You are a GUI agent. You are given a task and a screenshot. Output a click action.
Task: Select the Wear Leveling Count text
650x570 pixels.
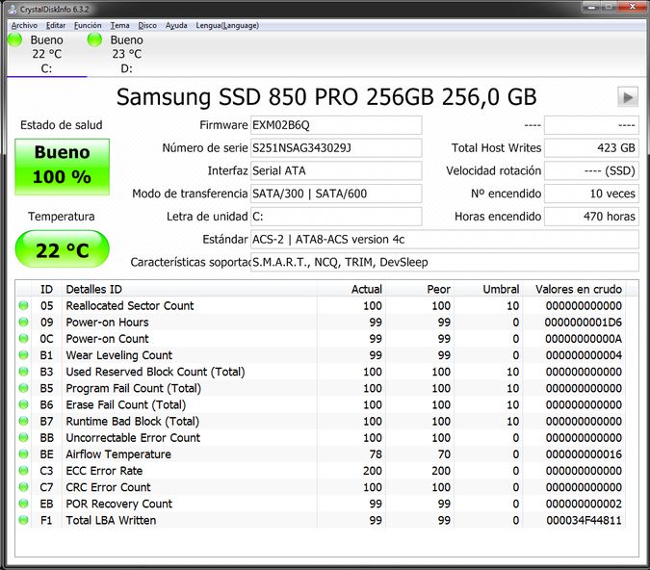[119, 355]
